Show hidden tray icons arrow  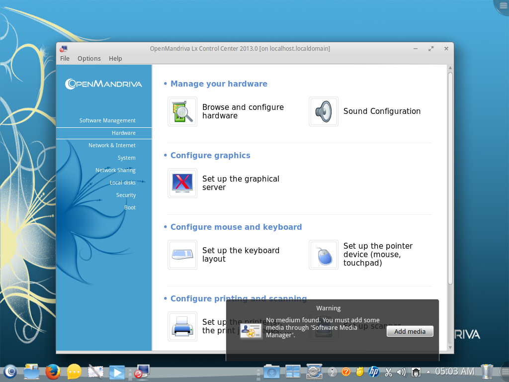click(x=428, y=372)
